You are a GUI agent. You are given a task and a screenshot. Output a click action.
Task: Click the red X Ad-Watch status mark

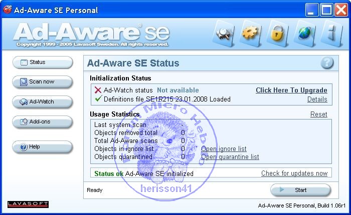coord(98,90)
